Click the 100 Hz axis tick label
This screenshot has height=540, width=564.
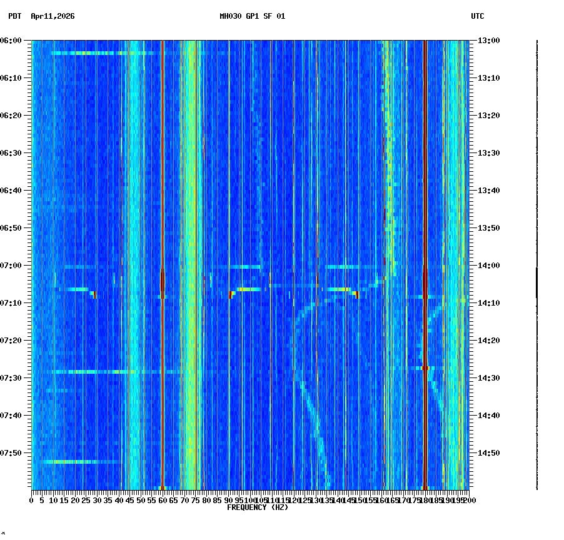[250, 501]
